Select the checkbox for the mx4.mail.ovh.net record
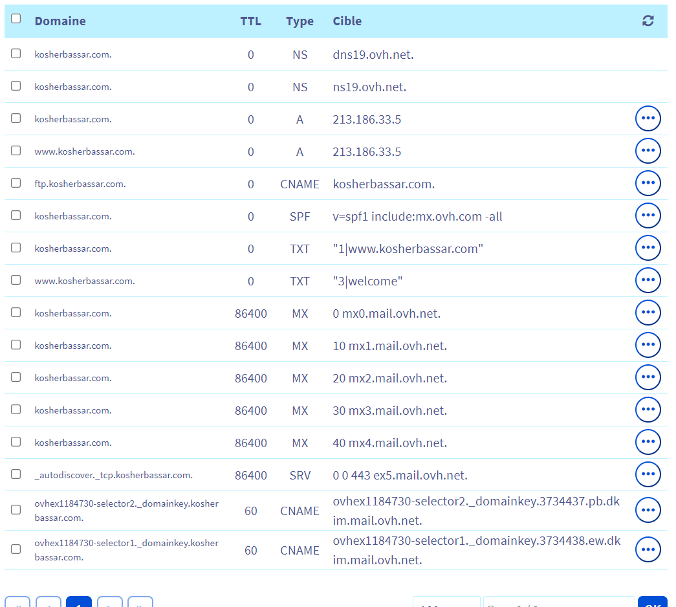 pos(16,442)
